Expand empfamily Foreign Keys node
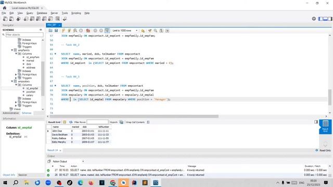 16,74
